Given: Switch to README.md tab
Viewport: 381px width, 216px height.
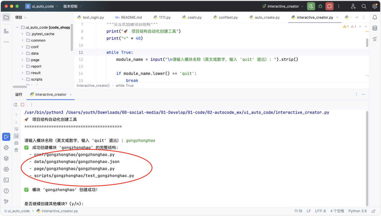Looking at the screenshot, I should click(x=128, y=17).
